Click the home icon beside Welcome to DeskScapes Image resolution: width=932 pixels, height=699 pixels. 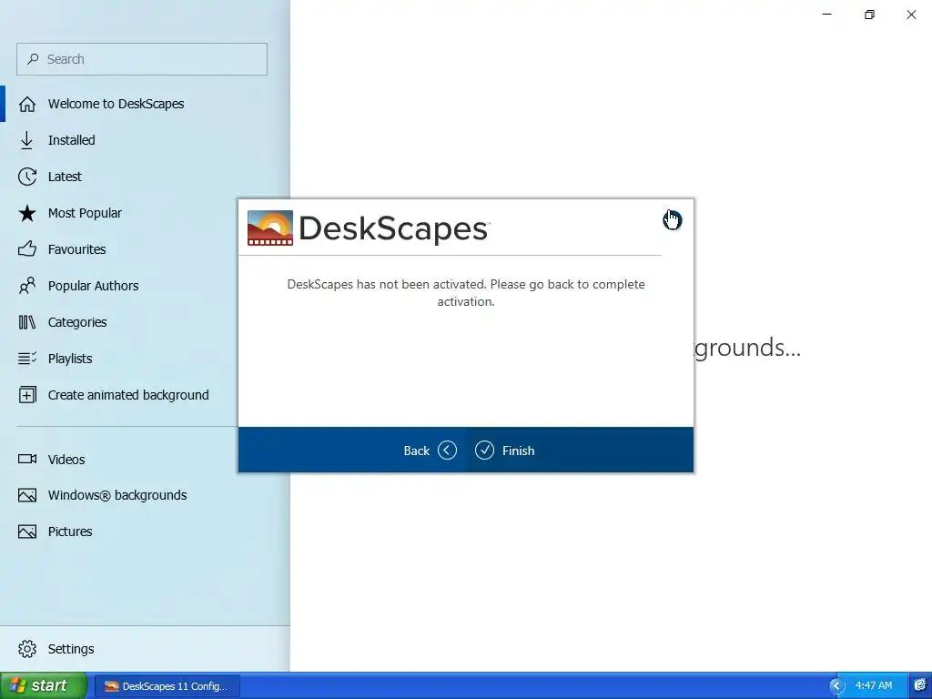[x=26, y=104]
